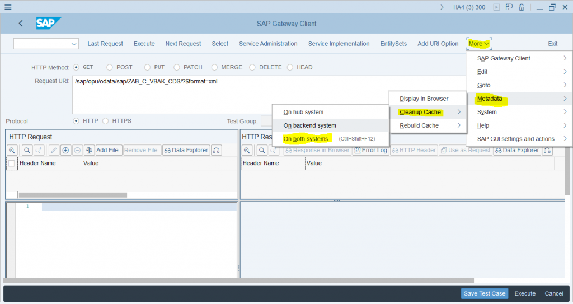Select the POST HTTP method
Screen dimensions: 573x304
pyautogui.click(x=110, y=67)
